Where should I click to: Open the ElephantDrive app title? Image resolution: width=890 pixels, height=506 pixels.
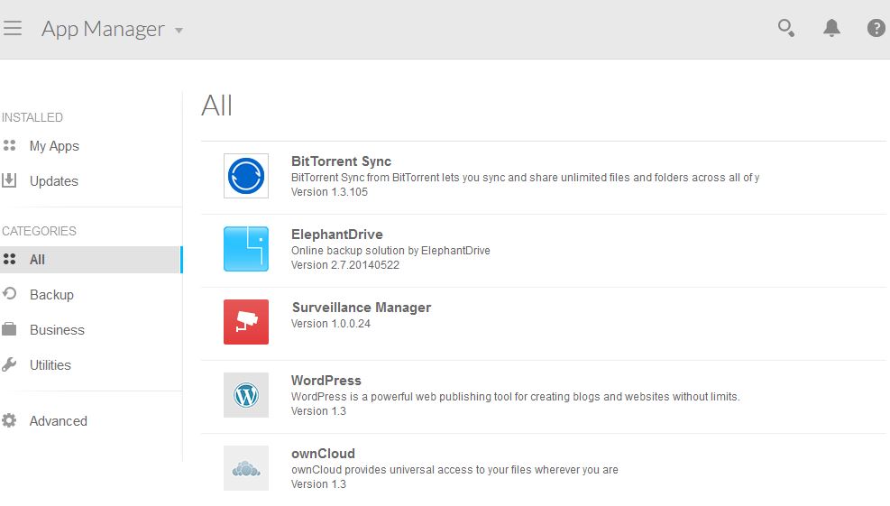[x=337, y=235]
